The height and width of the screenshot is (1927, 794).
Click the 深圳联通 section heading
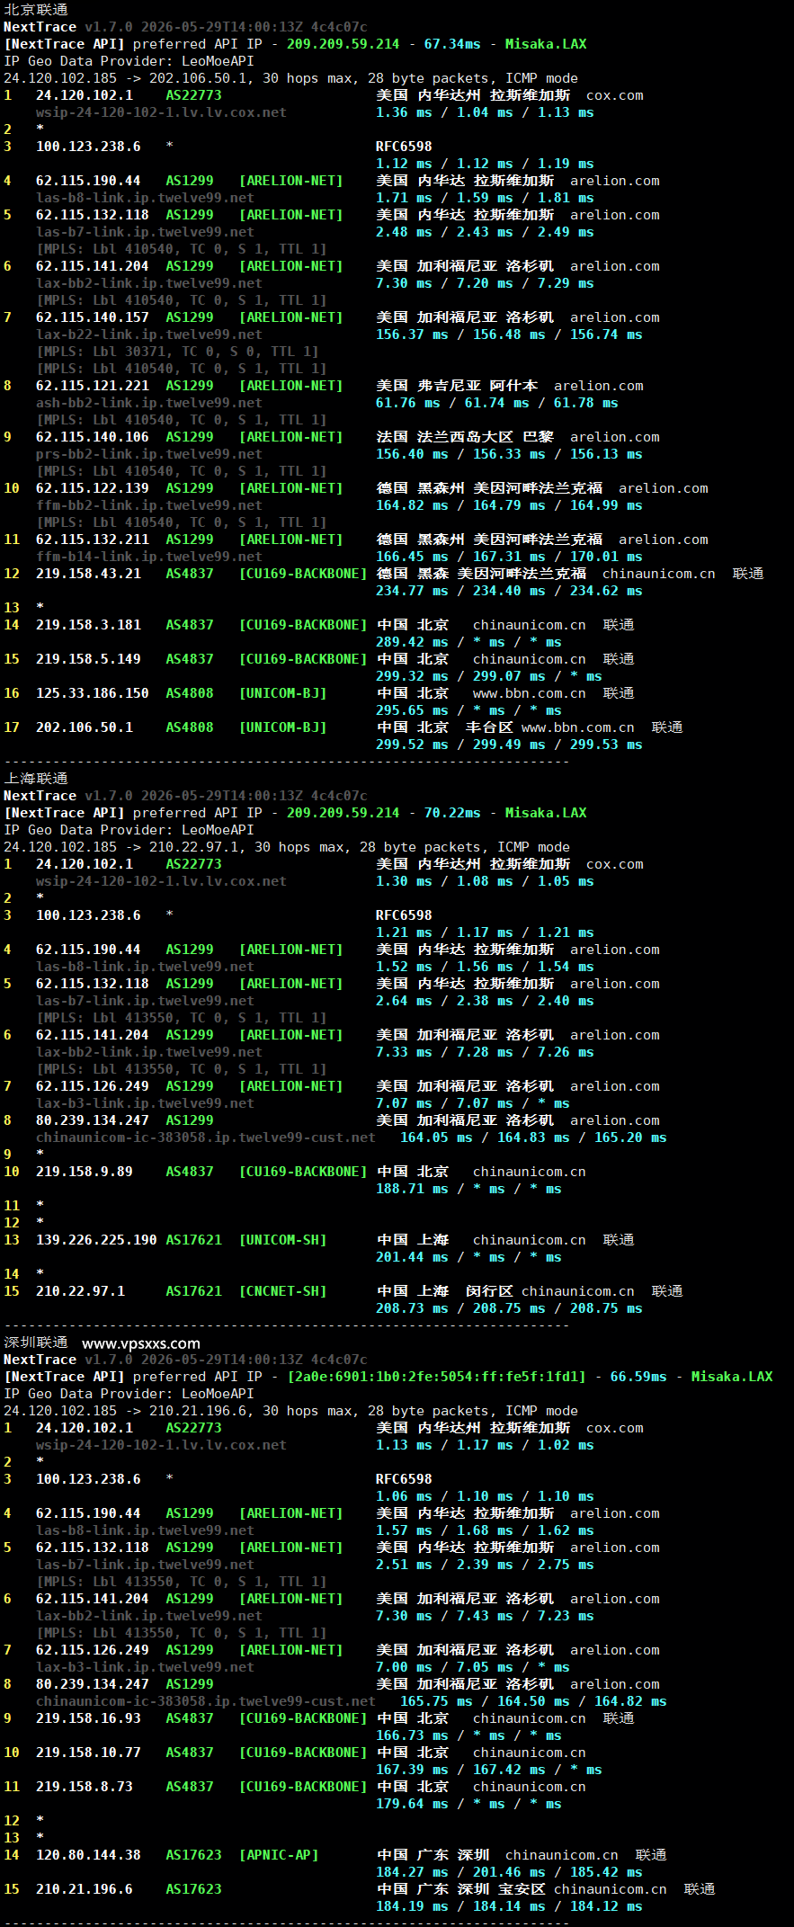click(36, 1343)
